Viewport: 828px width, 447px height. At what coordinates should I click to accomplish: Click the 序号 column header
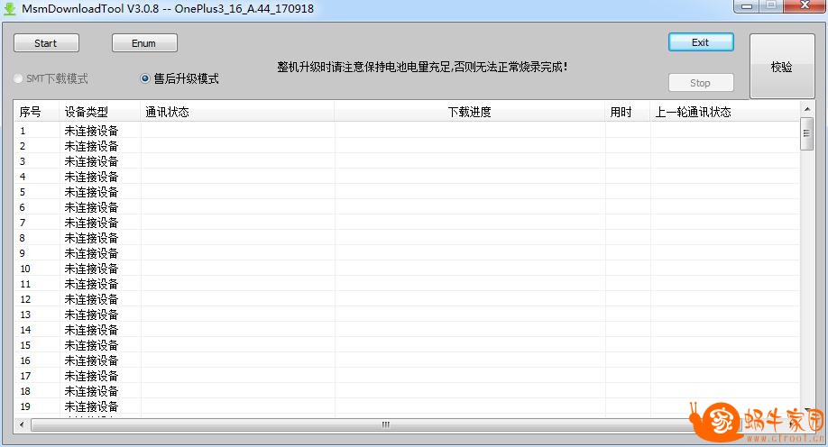click(x=36, y=112)
